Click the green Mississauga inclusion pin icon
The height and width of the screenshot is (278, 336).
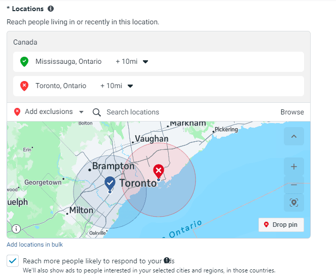(x=24, y=62)
